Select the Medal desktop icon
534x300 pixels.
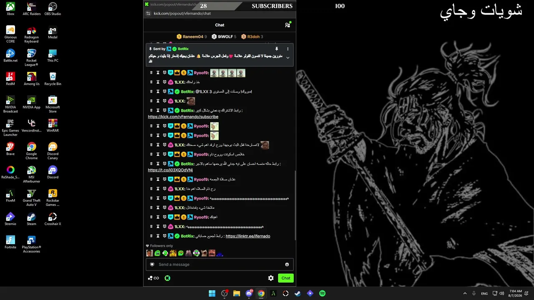tap(53, 32)
